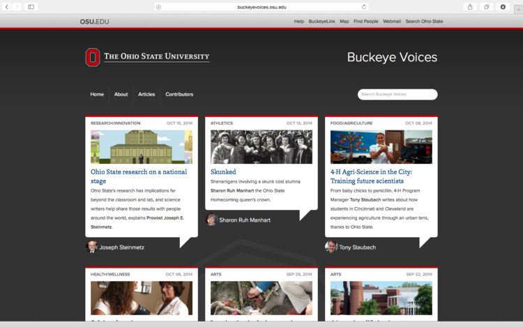523x327 pixels.
Task: Click the Food/Agriculture category label
Action: tap(351, 123)
